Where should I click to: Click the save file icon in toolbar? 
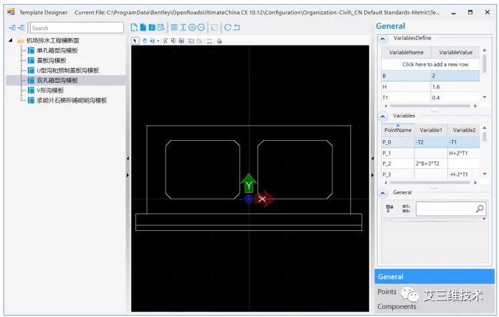(x=152, y=27)
